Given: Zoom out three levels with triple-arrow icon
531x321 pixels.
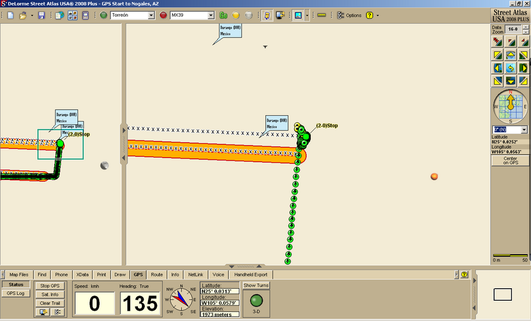Looking at the screenshot, I should coord(498,42).
